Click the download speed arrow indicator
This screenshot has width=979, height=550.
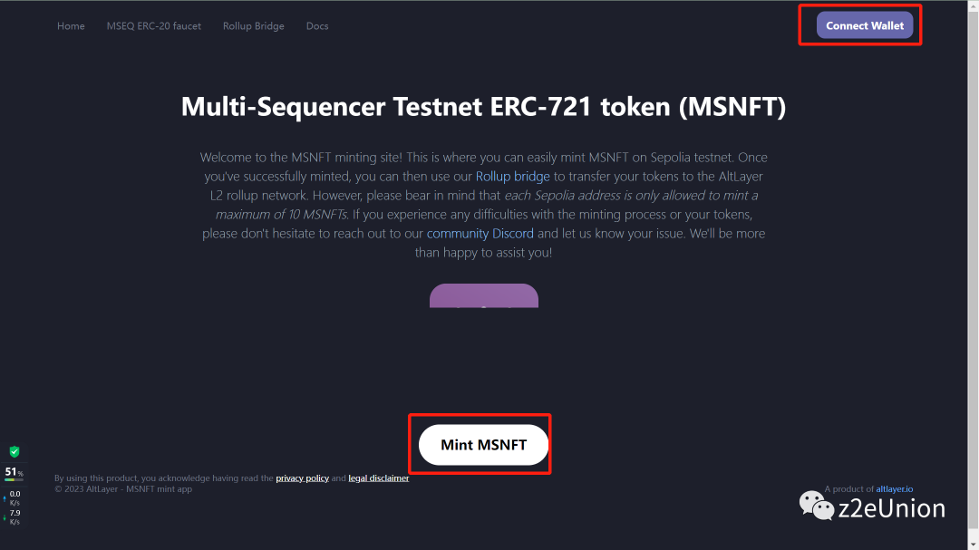pyautogui.click(x=5, y=517)
